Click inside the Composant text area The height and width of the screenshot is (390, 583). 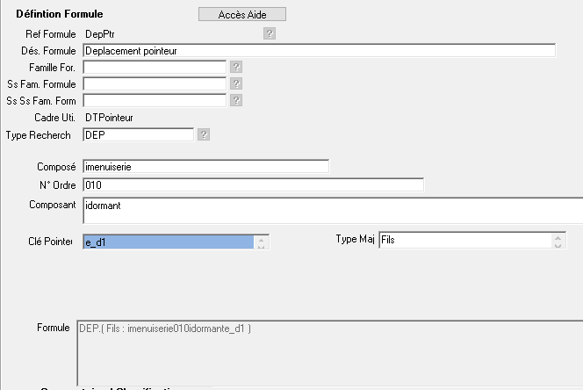[331, 210]
